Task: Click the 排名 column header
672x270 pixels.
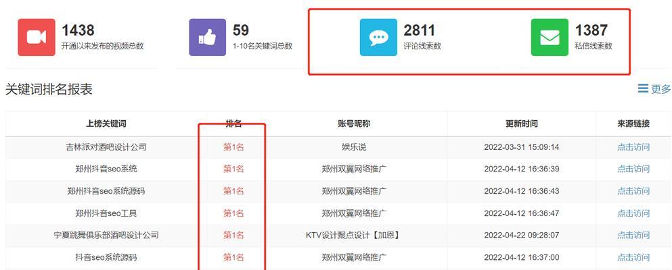Action: tap(234, 124)
